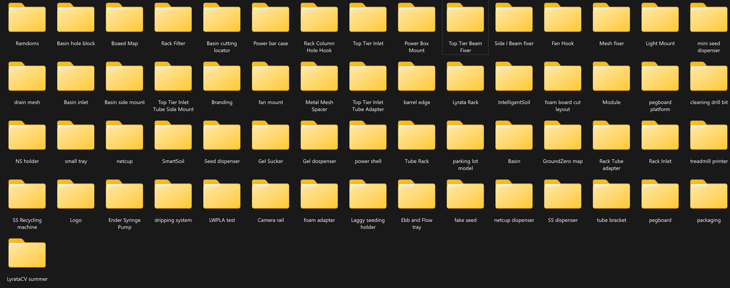Click the Seed dispenser folder
The width and height of the screenshot is (730, 288).
(222, 135)
